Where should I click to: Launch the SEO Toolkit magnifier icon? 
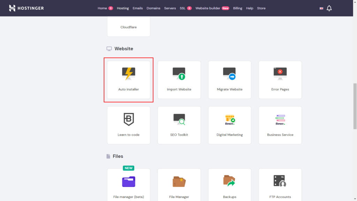click(179, 119)
